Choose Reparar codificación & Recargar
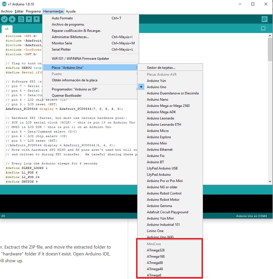The image size is (273, 279). [x=91, y=31]
